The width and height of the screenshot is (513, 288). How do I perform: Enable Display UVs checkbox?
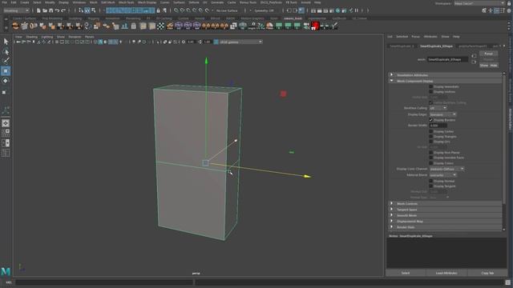431,142
